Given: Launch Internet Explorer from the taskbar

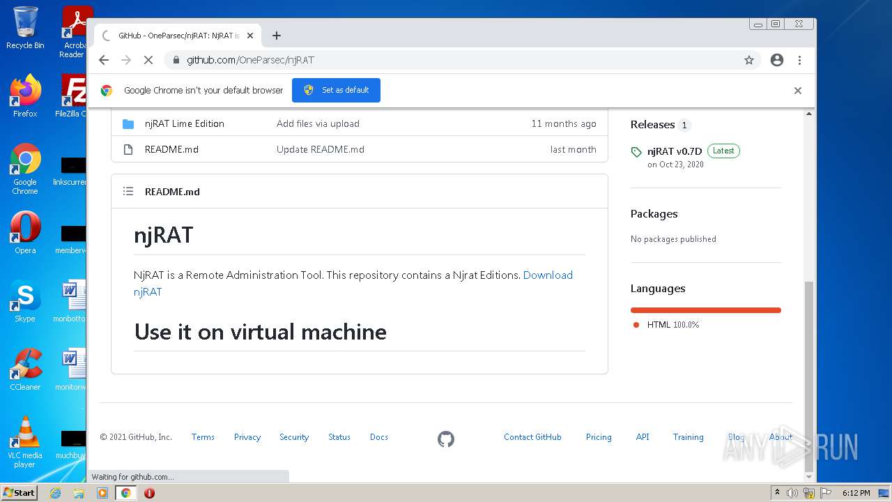Looking at the screenshot, I should pos(55,493).
